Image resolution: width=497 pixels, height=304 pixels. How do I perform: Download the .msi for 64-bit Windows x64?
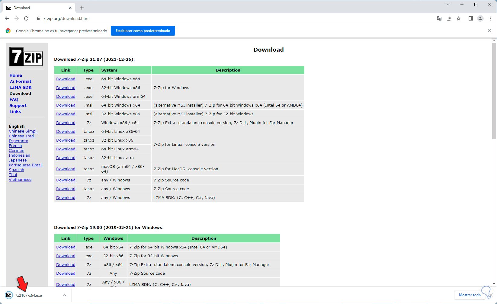[66, 105]
